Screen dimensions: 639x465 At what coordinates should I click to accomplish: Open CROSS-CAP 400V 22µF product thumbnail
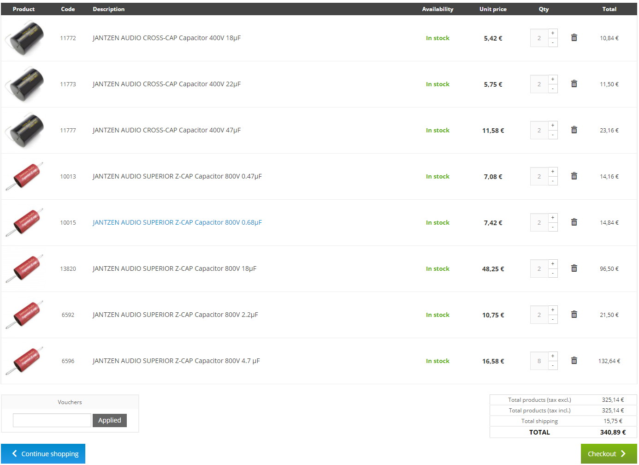coord(24,84)
